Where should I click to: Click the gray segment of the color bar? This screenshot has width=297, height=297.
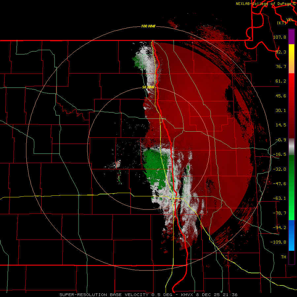[x=291, y=147]
